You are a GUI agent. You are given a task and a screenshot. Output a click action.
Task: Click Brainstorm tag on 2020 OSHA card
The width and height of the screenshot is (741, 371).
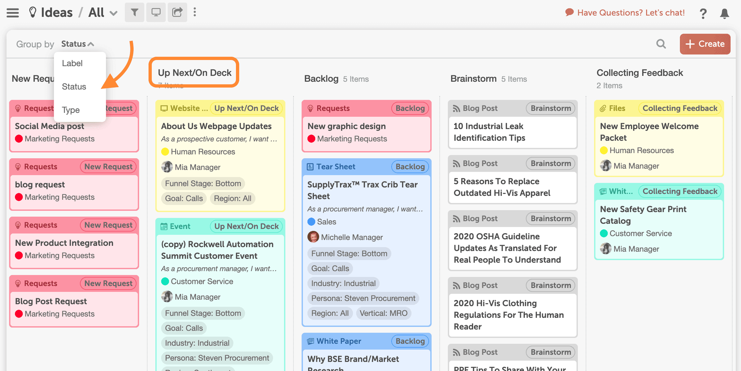[x=551, y=219]
